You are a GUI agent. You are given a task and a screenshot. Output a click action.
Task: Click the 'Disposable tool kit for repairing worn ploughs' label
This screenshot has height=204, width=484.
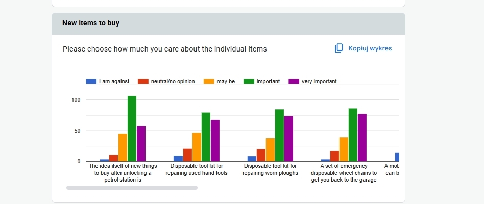(x=270, y=169)
